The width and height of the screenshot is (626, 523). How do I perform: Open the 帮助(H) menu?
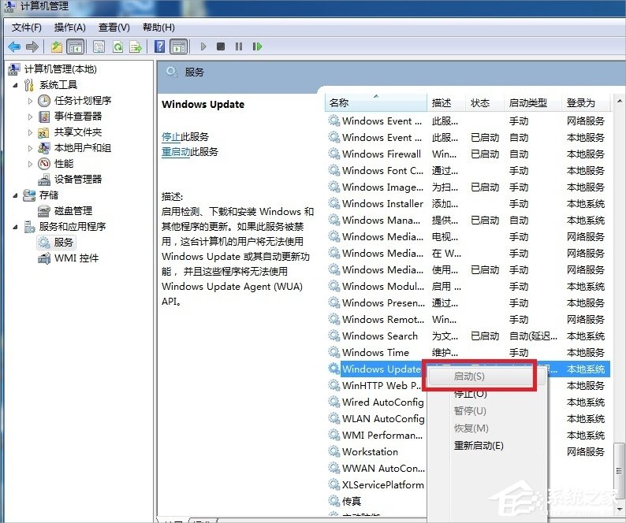[x=158, y=28]
